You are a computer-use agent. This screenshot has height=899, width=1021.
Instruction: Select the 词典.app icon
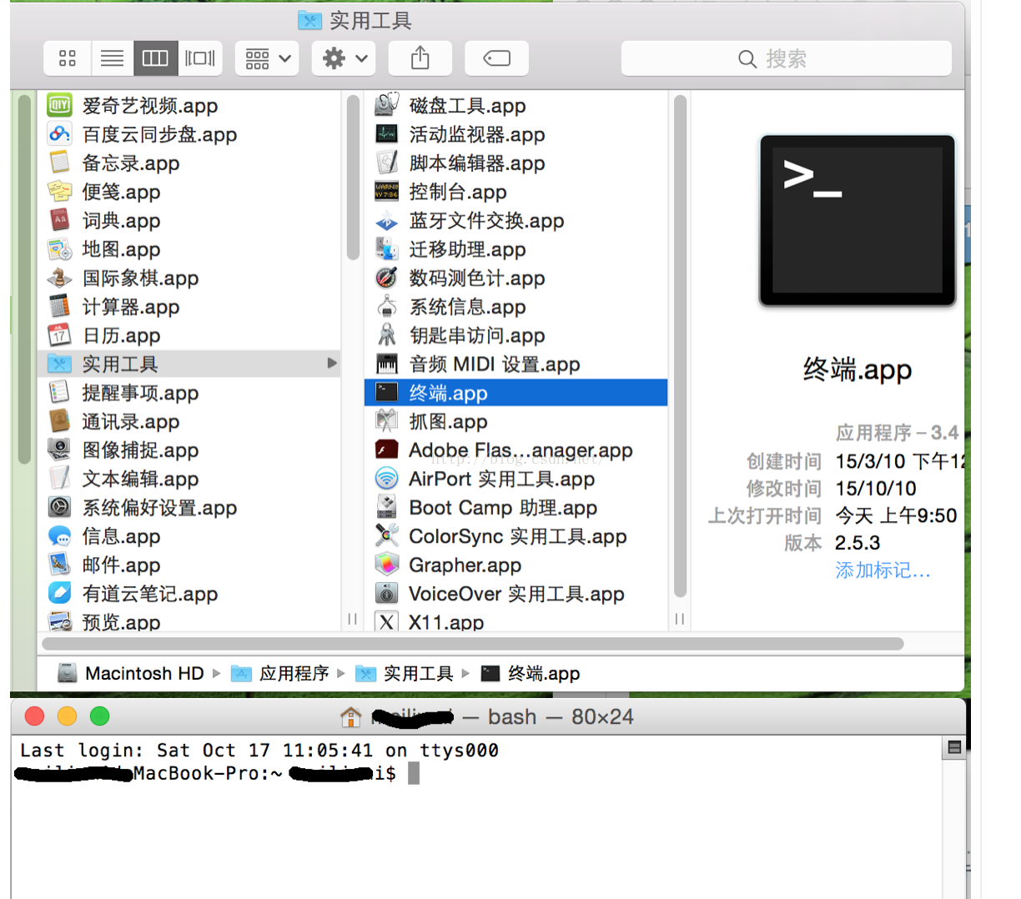(x=59, y=220)
